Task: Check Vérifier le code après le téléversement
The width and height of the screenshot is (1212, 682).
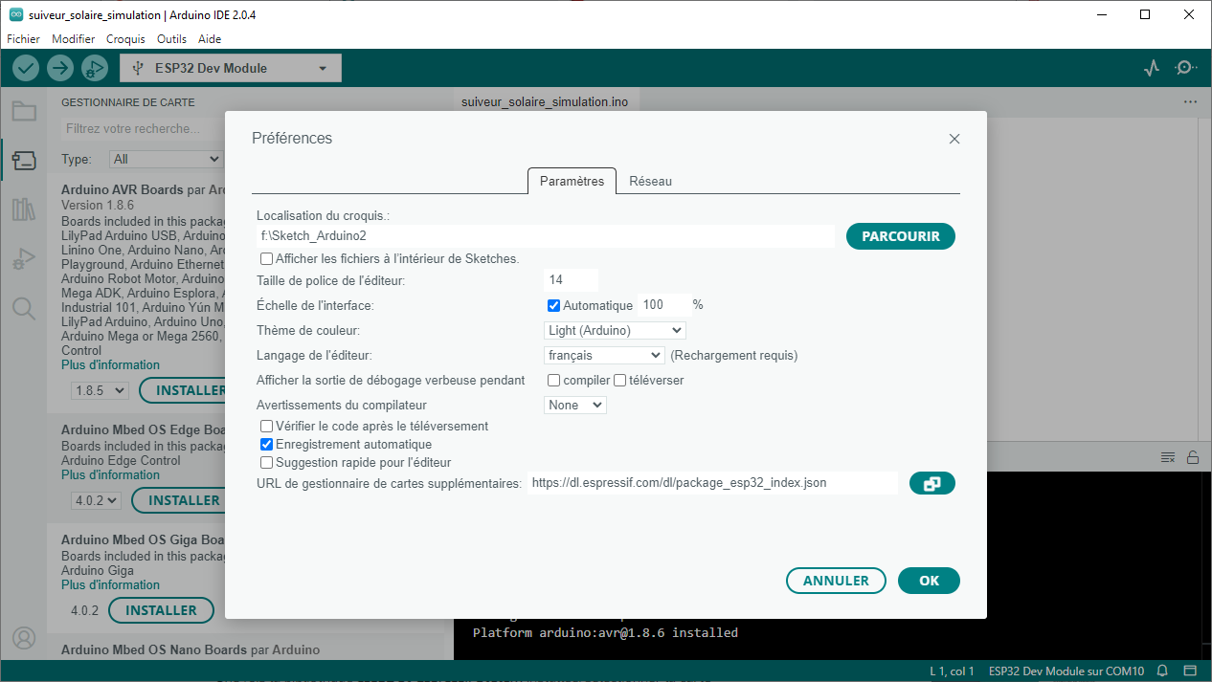Action: tap(267, 426)
